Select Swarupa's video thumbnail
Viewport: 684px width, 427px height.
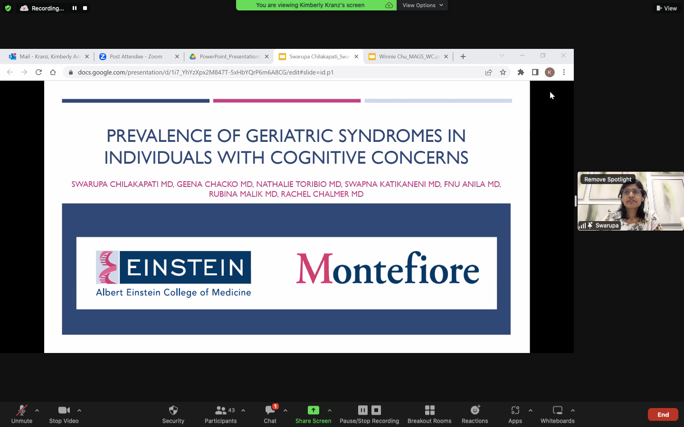tap(631, 201)
